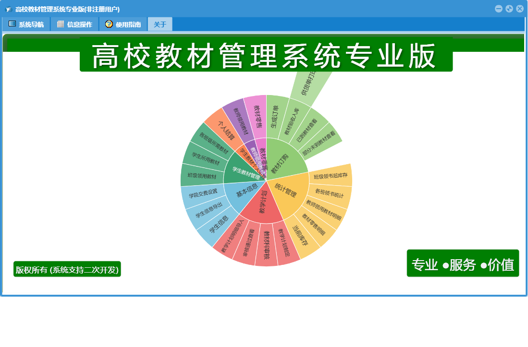This screenshot has width=528, height=347.
Task: Open the 审核通过查看 segment
Action: tap(247, 243)
